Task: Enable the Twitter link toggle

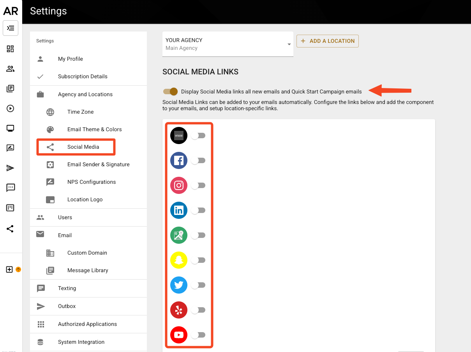Action: (198, 285)
